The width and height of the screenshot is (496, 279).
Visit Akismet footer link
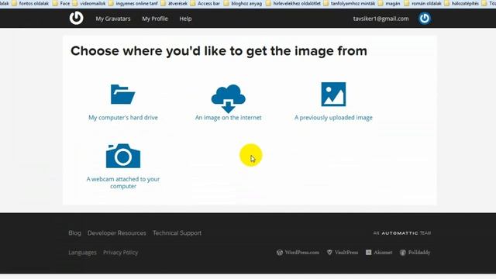[x=379, y=253]
